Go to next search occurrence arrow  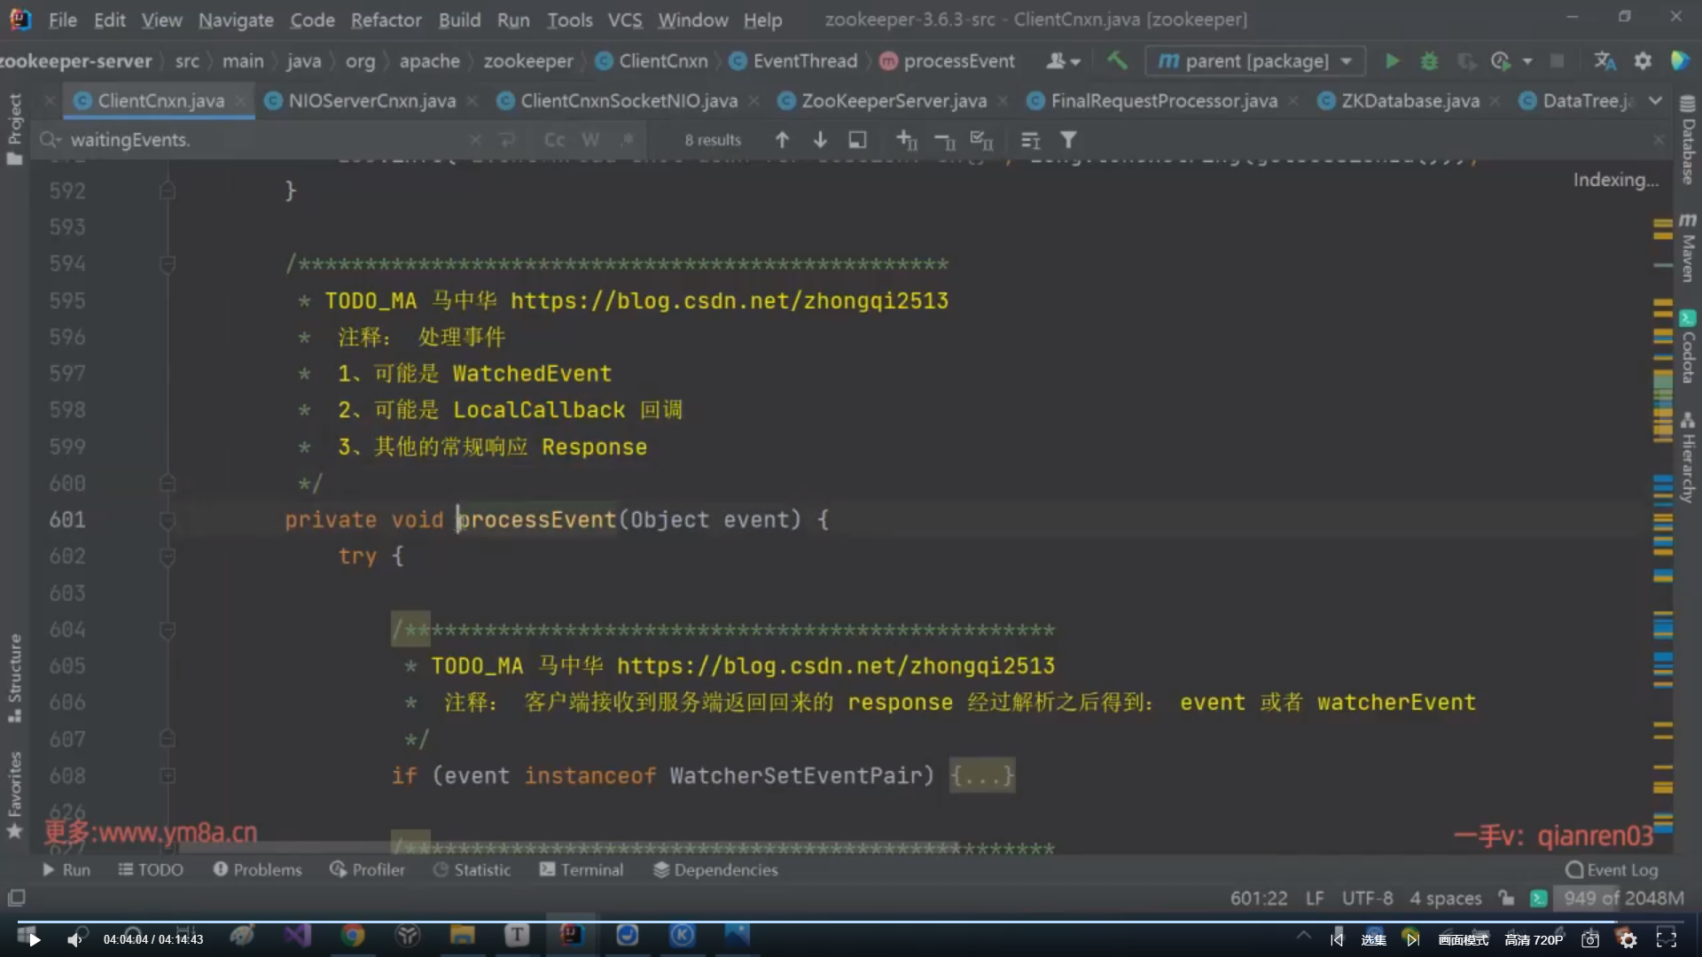tap(820, 140)
